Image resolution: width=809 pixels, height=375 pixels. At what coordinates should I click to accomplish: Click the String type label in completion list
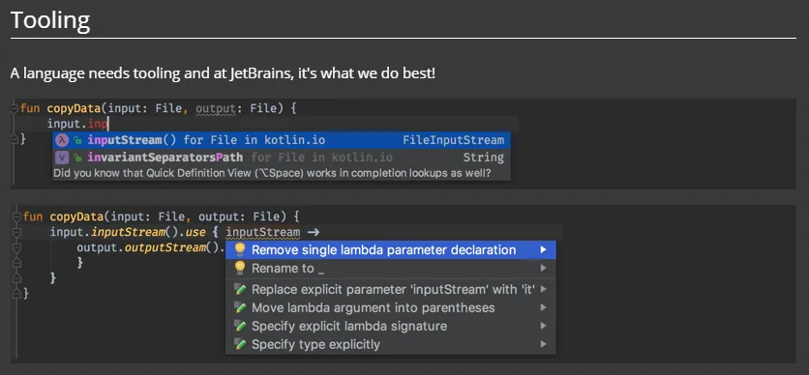pos(483,158)
